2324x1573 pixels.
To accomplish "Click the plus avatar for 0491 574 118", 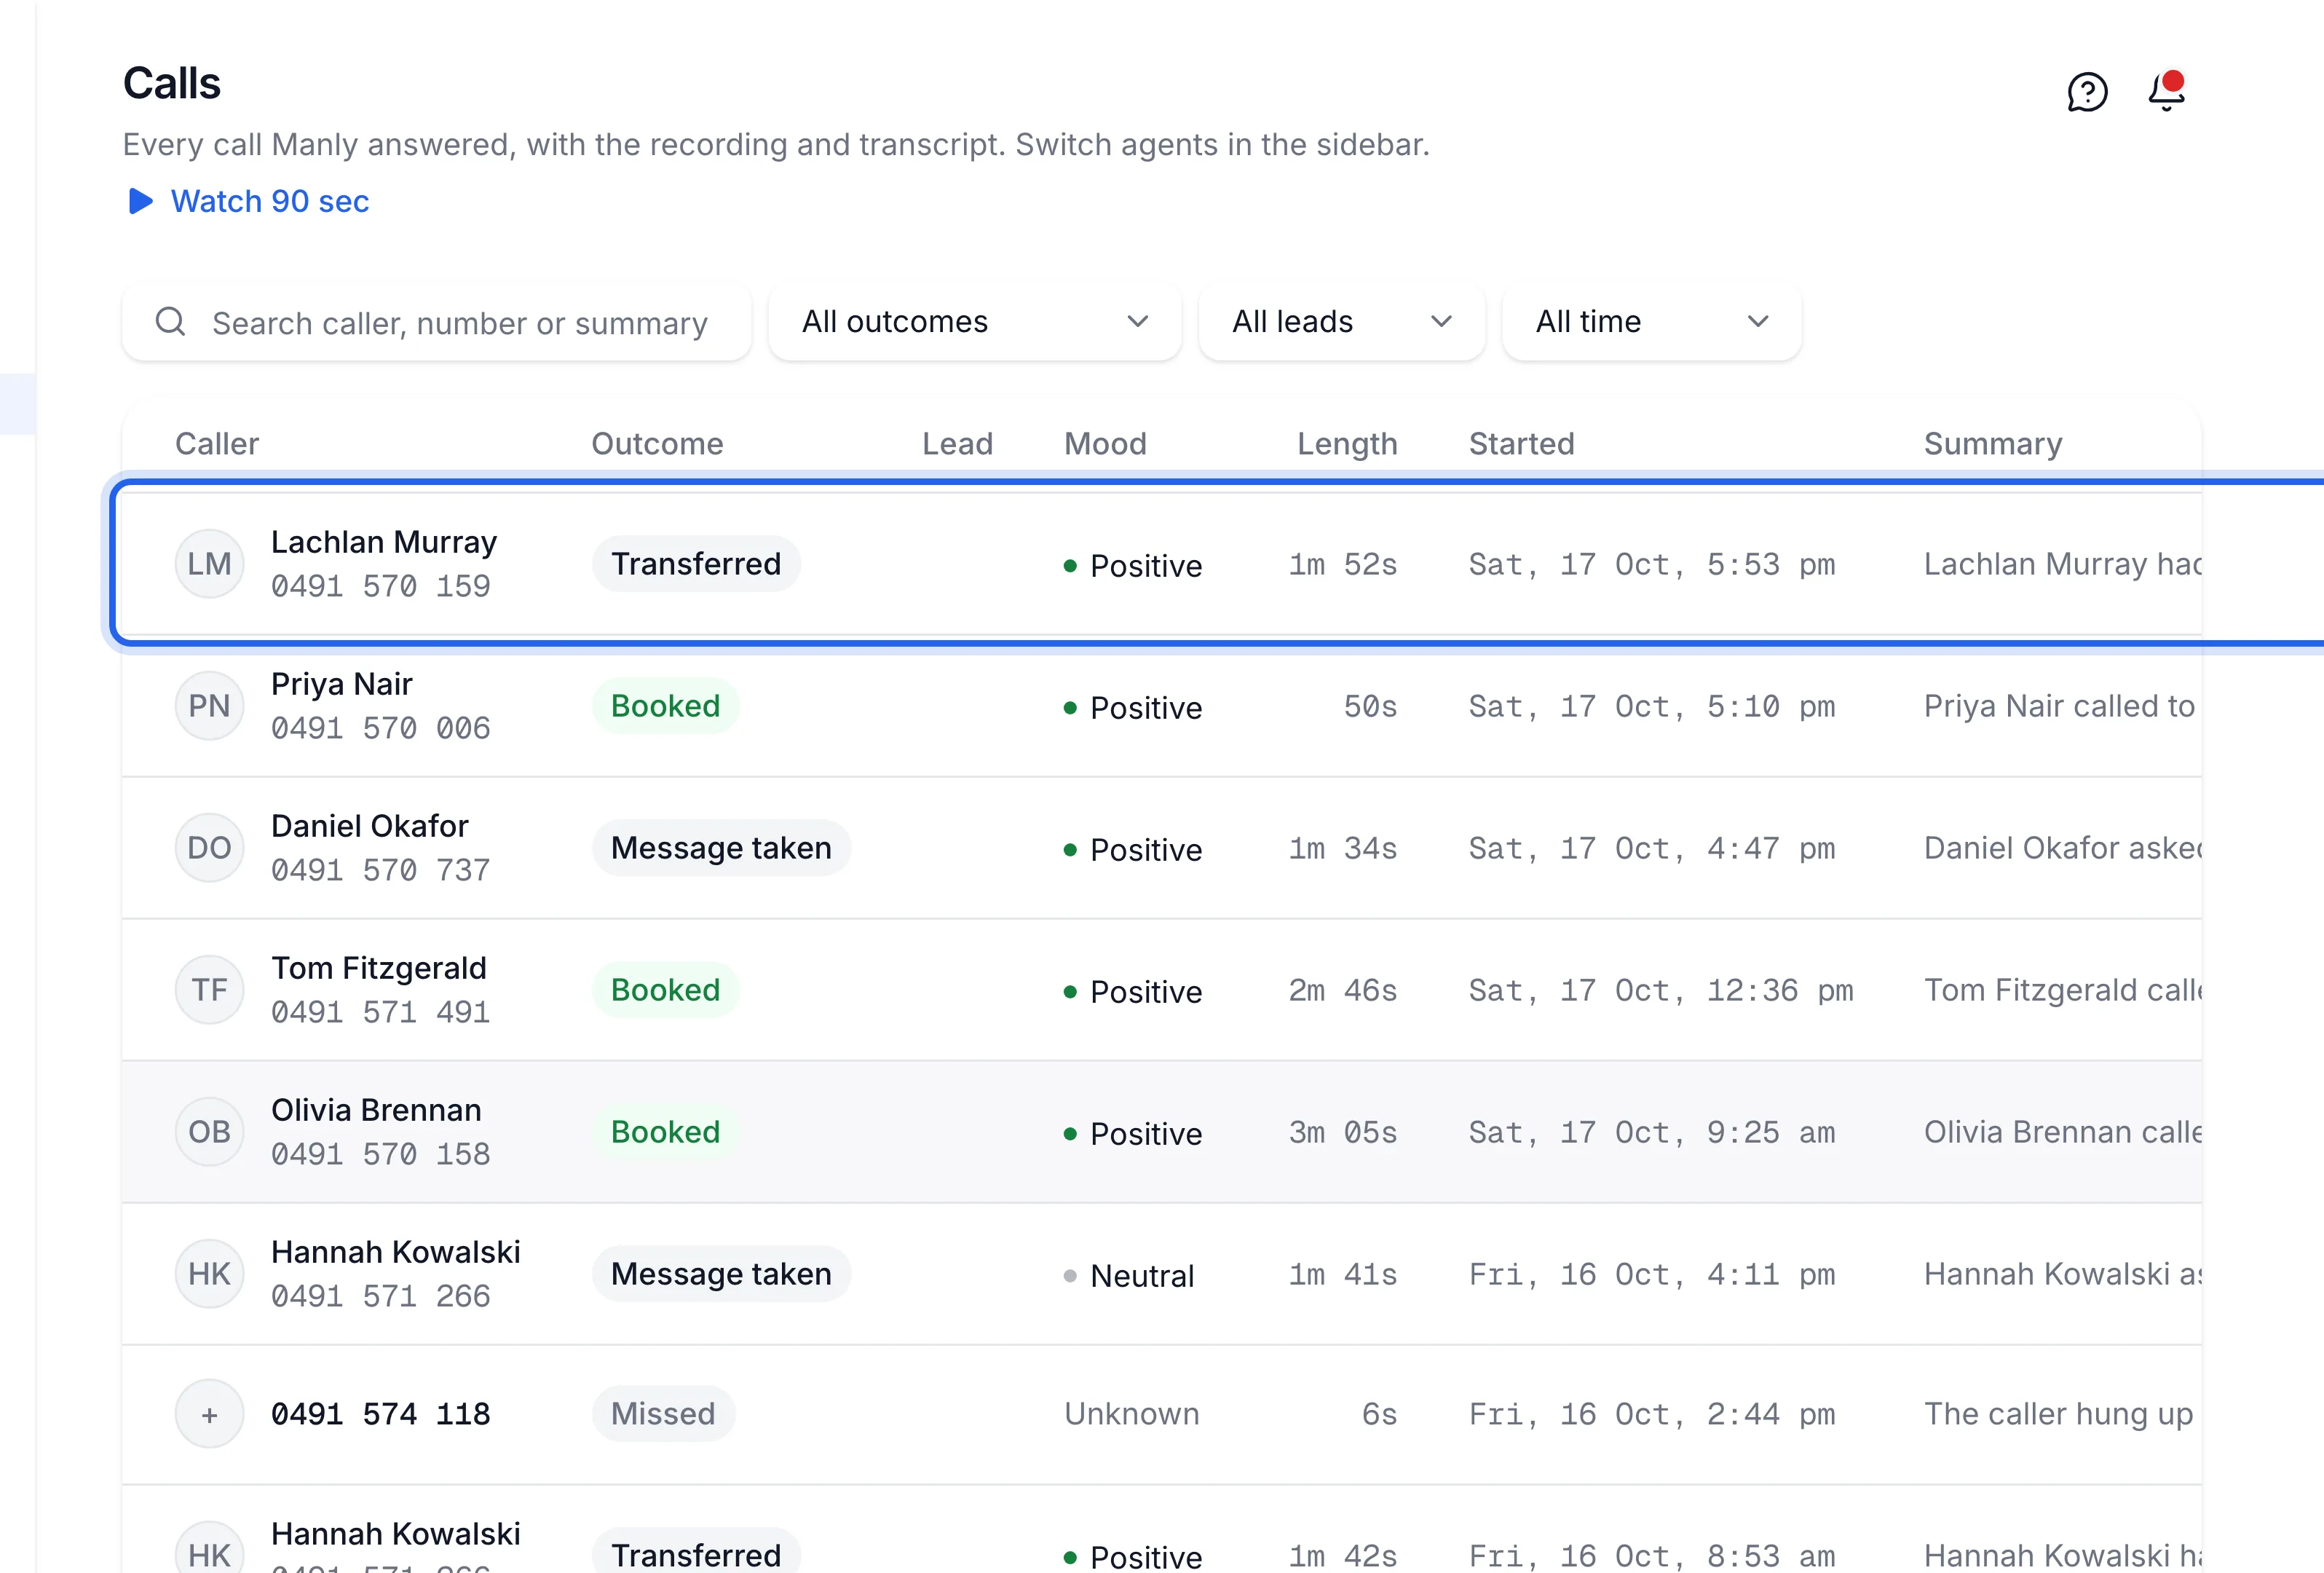I will tap(209, 1414).
